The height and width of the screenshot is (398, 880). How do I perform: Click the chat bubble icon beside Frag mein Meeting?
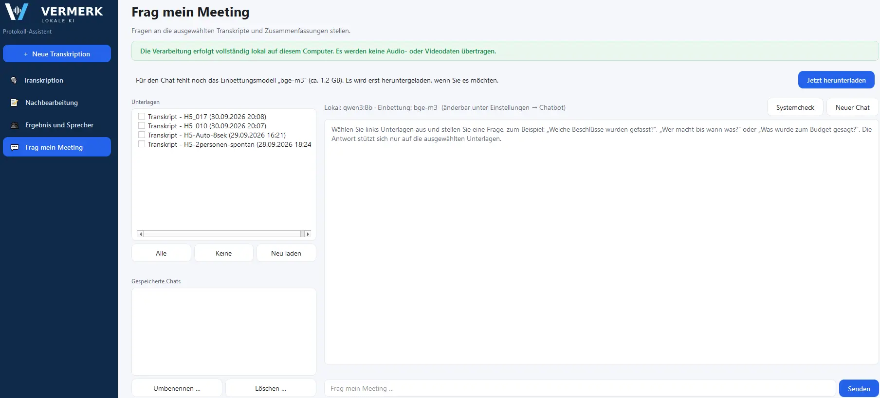[15, 147]
